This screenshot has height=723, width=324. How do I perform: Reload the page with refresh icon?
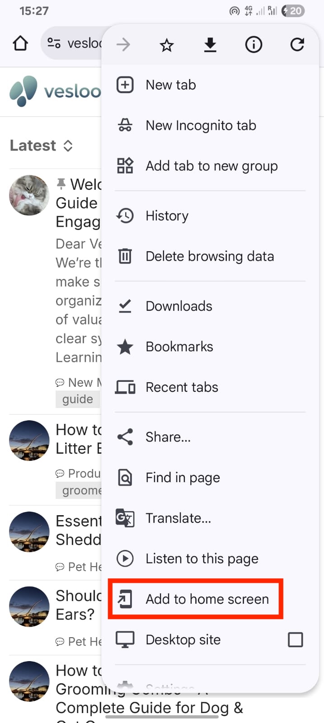297,45
